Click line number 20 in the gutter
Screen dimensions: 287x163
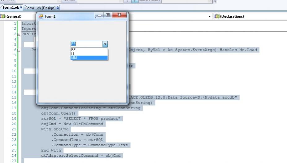(14, 124)
